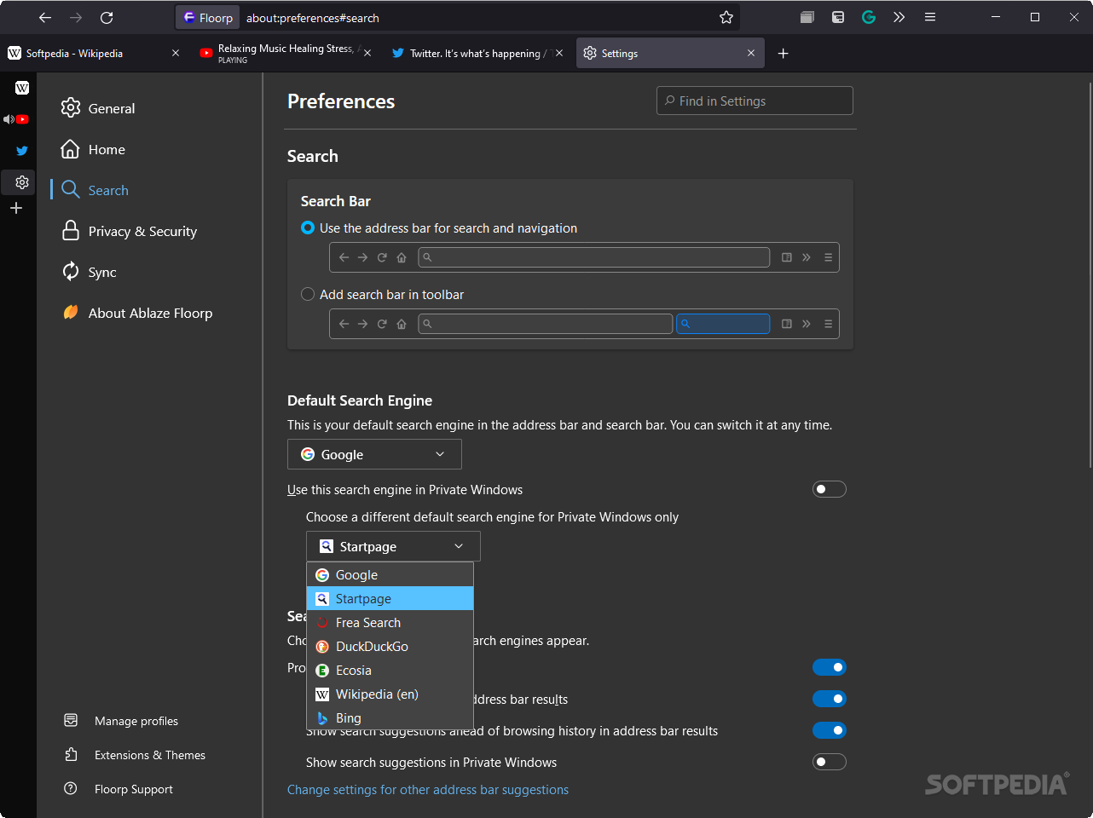Toggle suggestions ahead of browsing history switch

(x=829, y=730)
